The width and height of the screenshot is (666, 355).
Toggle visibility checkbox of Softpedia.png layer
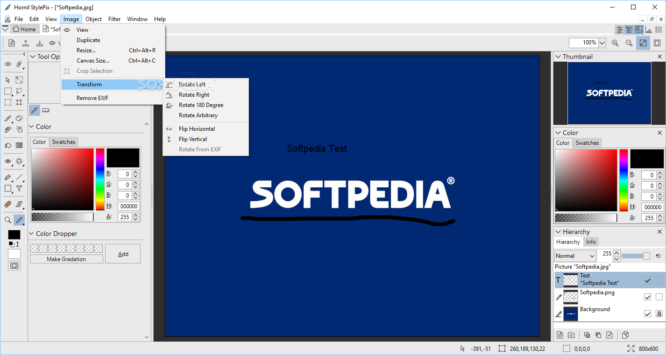click(647, 297)
